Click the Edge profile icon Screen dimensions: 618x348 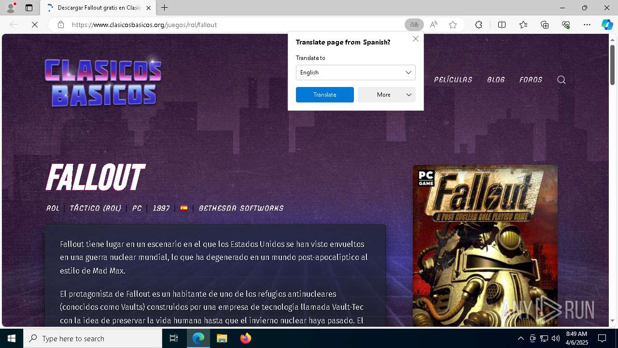click(10, 8)
